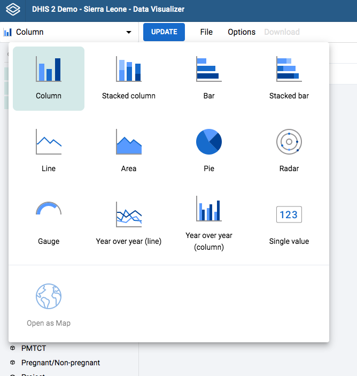Screen dimensions: 357x376
Task: Pick the Bar chart type
Action: 208,79
